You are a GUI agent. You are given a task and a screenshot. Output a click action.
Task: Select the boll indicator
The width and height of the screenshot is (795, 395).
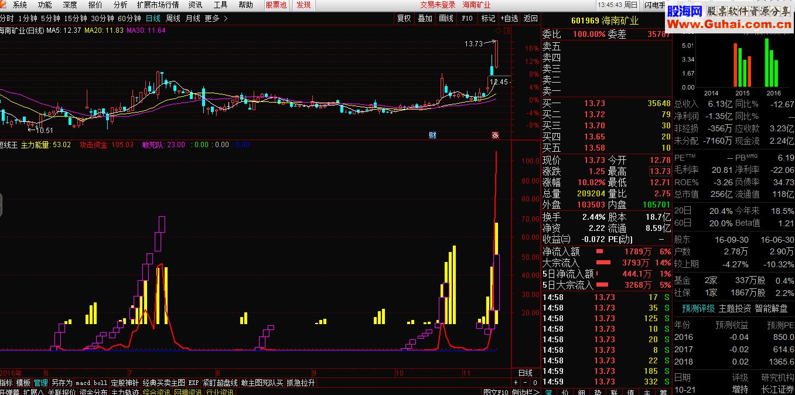coord(101,383)
